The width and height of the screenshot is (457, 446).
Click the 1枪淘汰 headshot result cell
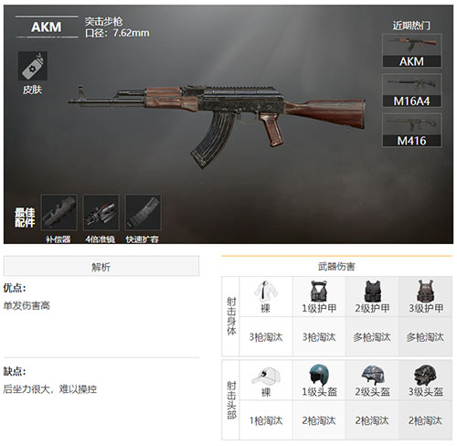(x=266, y=420)
